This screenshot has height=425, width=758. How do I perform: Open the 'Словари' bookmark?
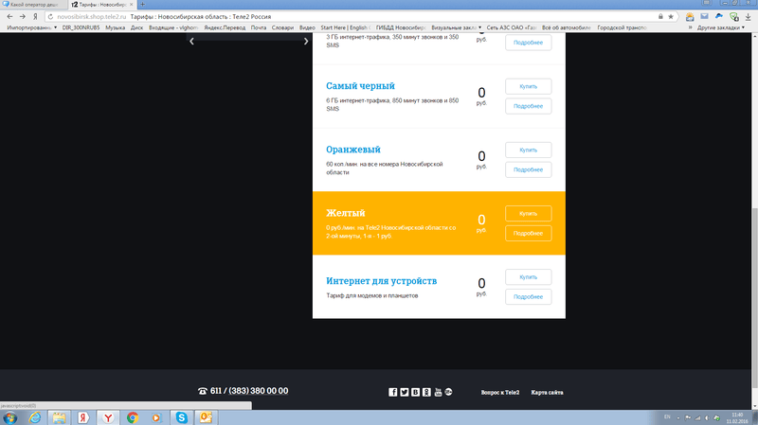tap(282, 27)
